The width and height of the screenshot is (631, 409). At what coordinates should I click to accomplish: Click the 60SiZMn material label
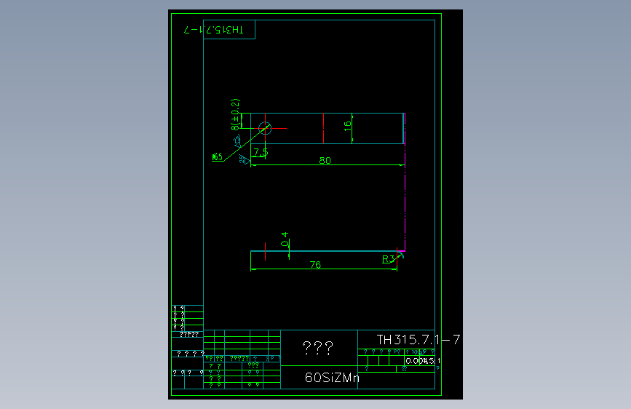332,378
